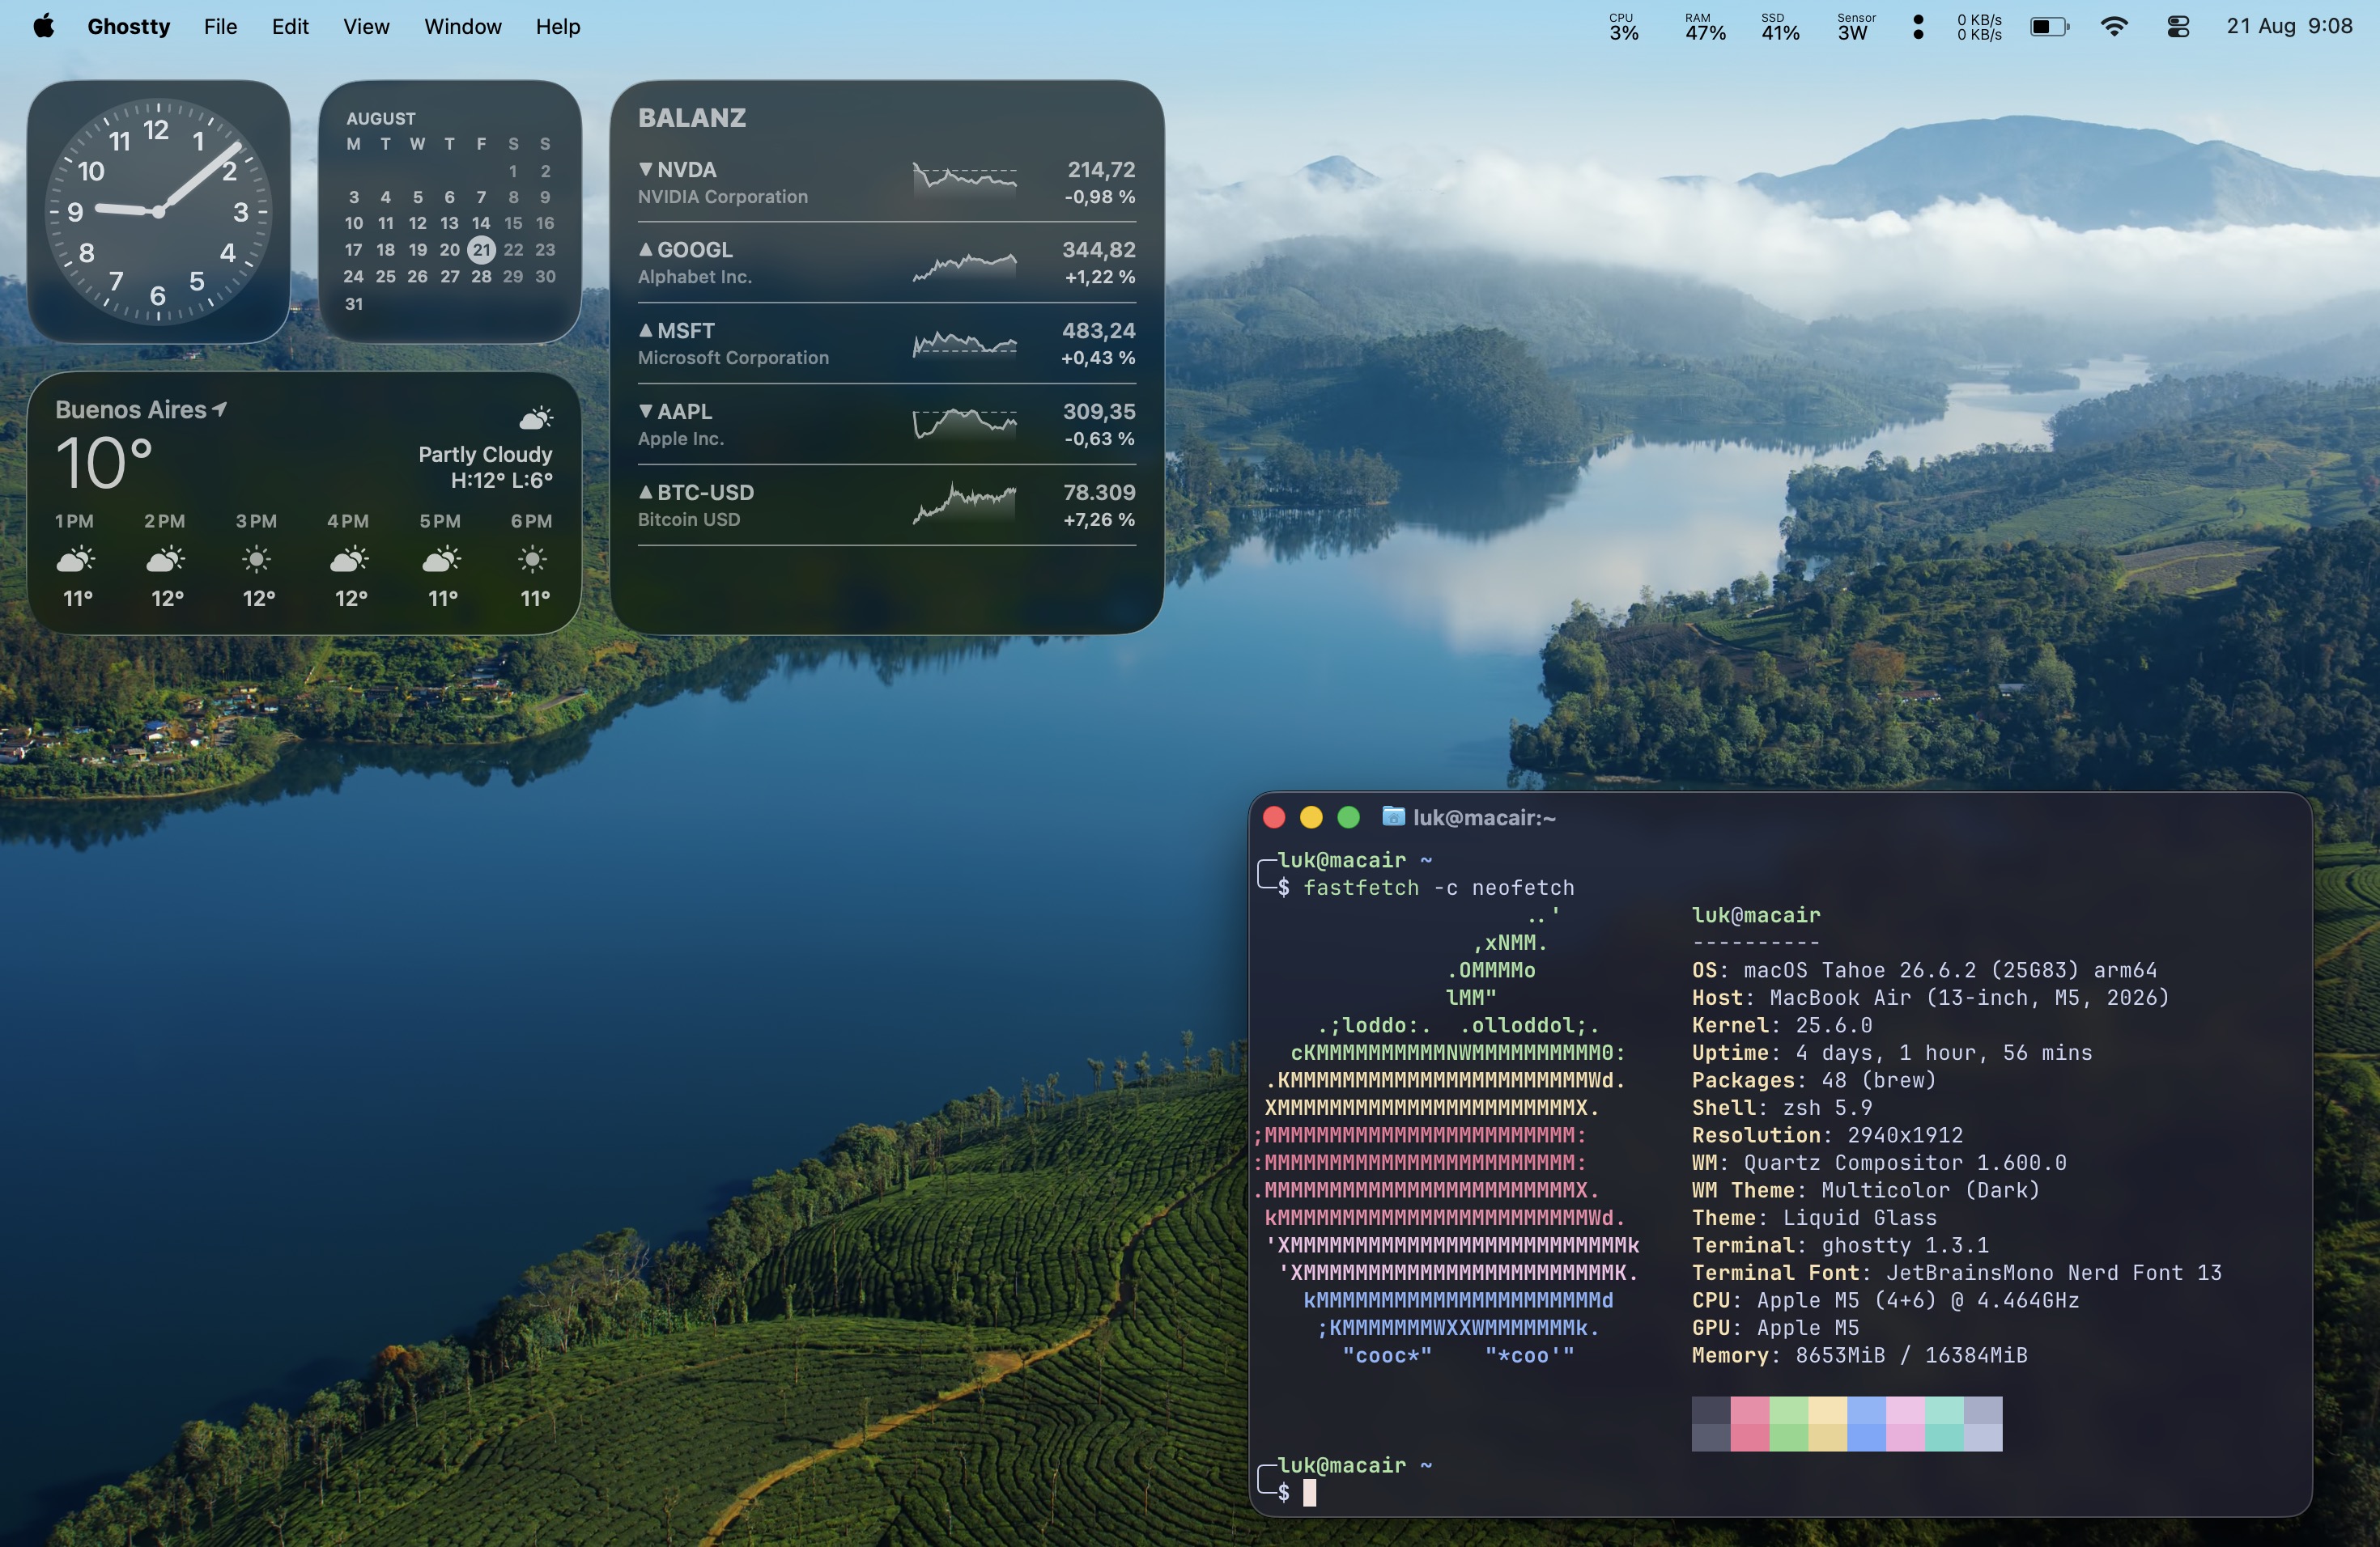Open the GOOGL stock row
Viewport: 2380px width, 1547px height.
tap(887, 263)
